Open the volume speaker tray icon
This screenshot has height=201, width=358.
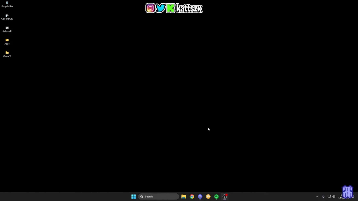pos(334,197)
